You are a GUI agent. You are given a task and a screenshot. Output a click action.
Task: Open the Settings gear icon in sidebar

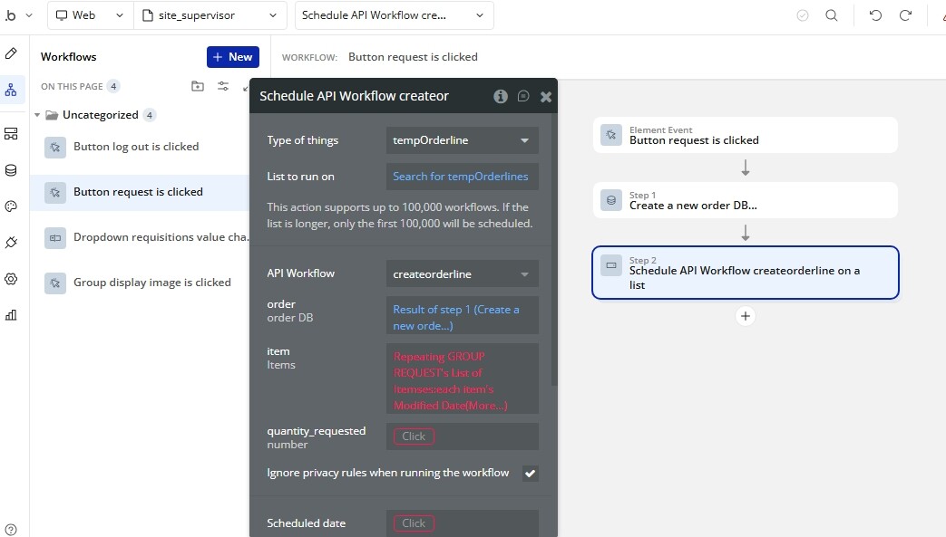[11, 279]
